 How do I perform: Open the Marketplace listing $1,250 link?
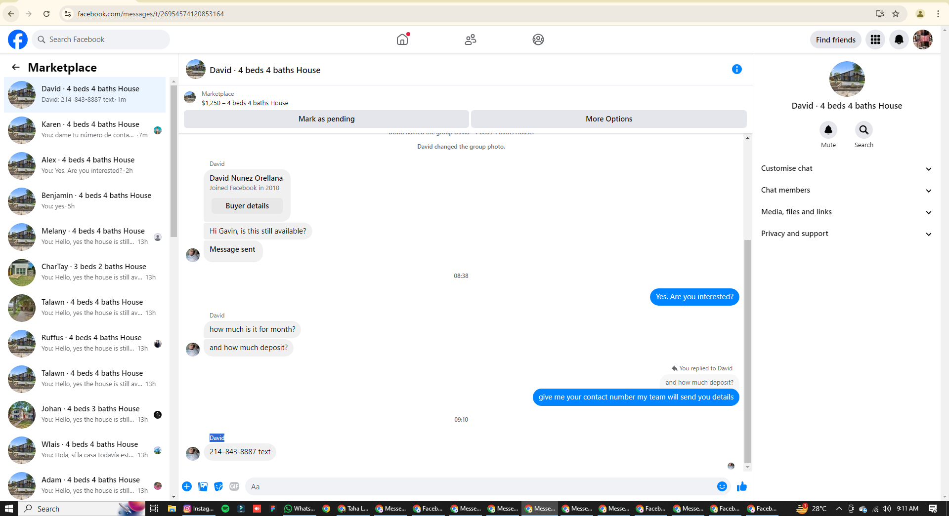[245, 103]
